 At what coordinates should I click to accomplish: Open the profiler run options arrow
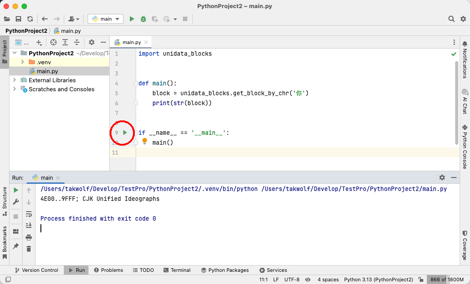click(x=175, y=19)
